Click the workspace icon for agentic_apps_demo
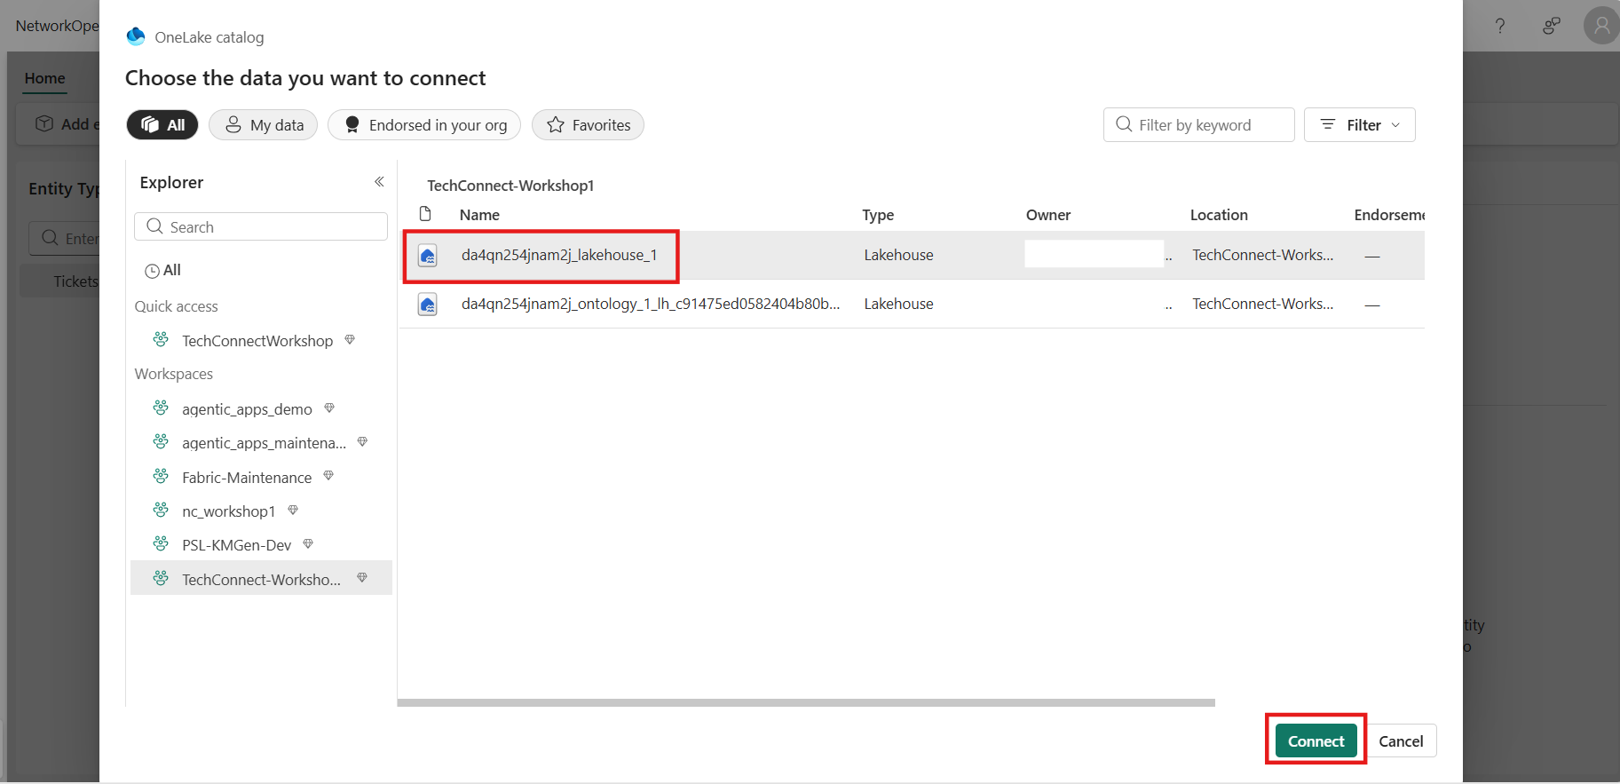 pos(161,408)
